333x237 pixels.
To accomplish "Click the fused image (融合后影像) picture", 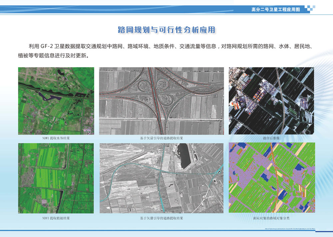I will click(x=271, y=101).
